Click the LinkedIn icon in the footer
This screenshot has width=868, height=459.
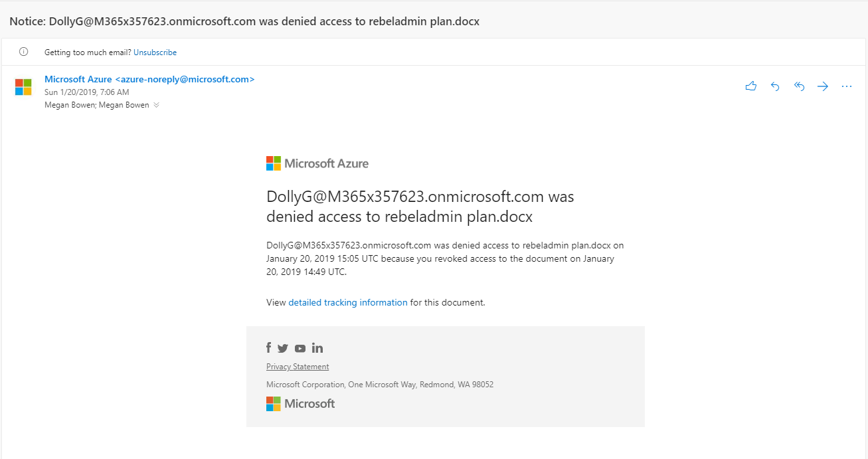click(317, 348)
